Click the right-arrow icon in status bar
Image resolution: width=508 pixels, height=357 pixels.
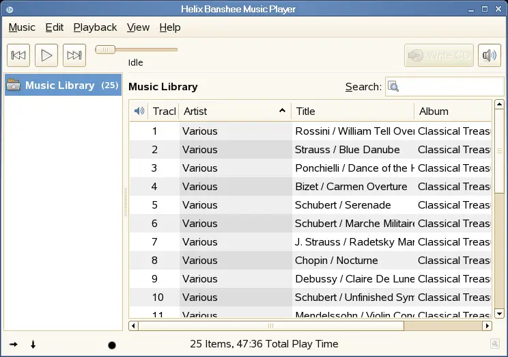tap(14, 344)
